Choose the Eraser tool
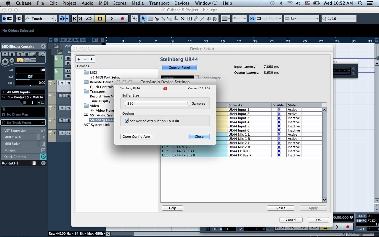 point(170,19)
